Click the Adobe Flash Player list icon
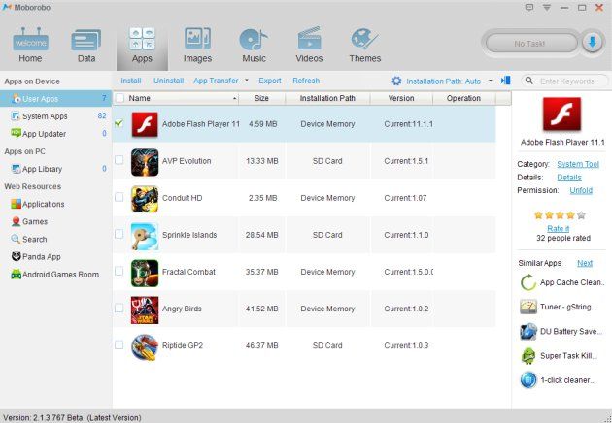Screen dimensions: 612x423 click(x=145, y=124)
